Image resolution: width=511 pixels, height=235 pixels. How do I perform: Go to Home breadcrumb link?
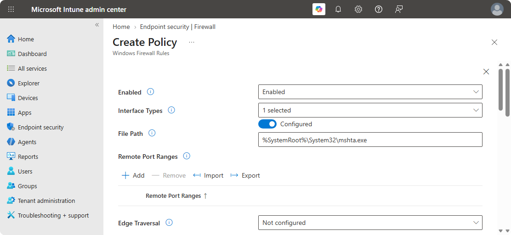click(x=121, y=27)
